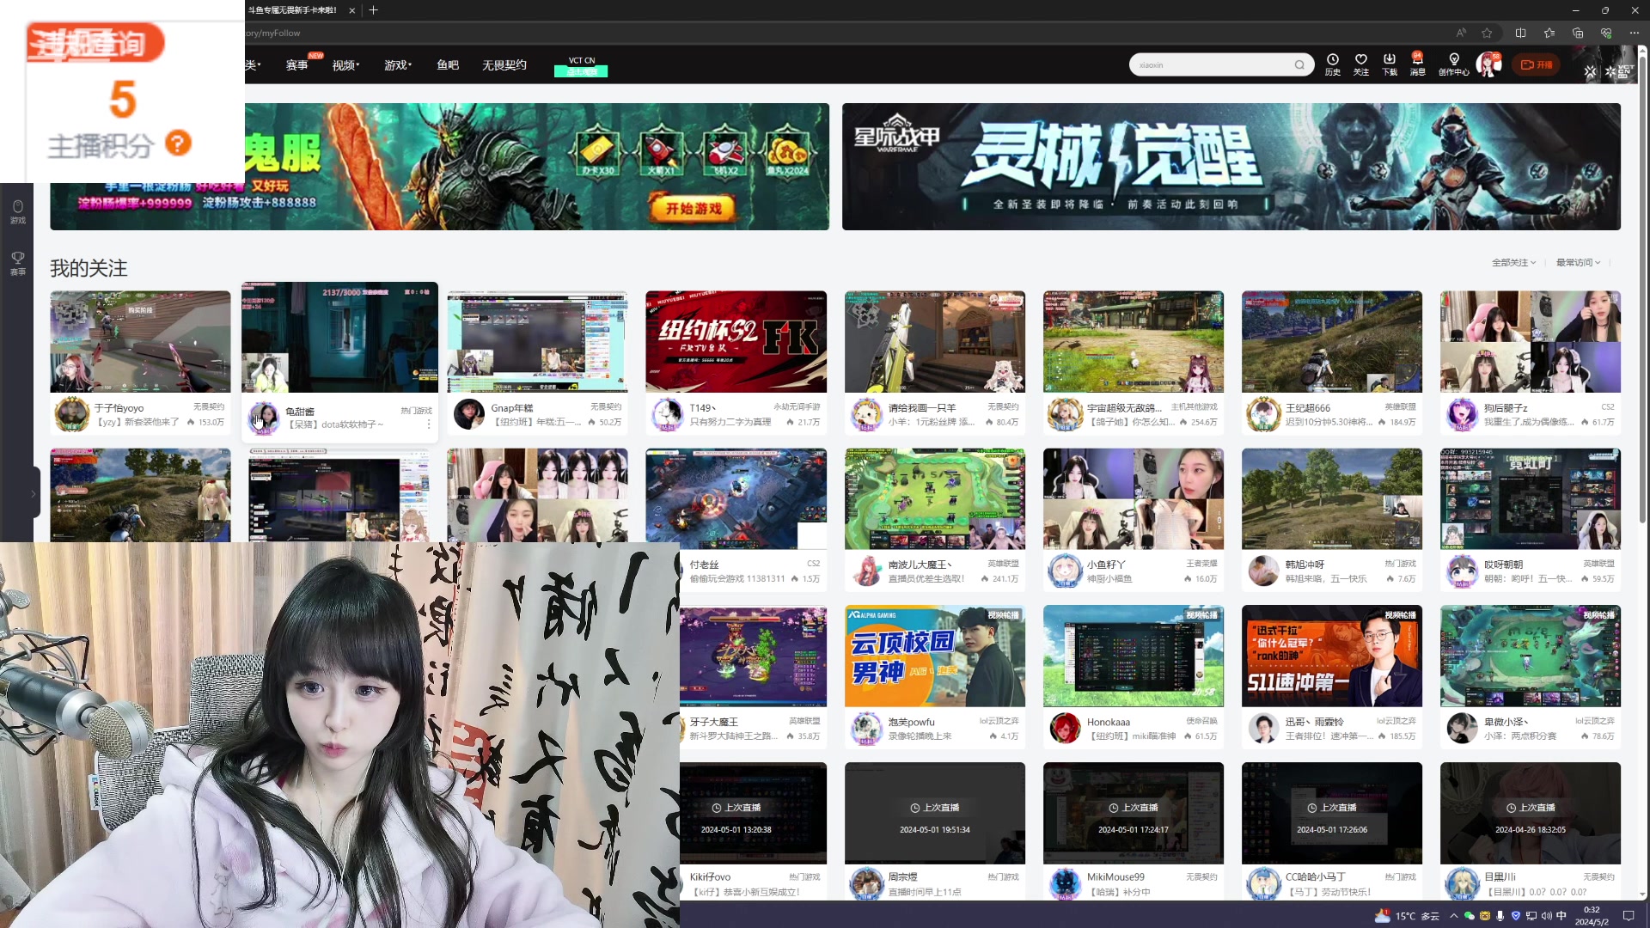Click the 赛事 trophy icon in left sidebar
Image resolution: width=1650 pixels, height=928 pixels.
tap(17, 263)
